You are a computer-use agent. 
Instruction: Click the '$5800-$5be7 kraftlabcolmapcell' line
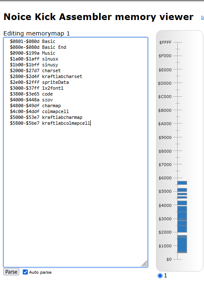point(50,123)
